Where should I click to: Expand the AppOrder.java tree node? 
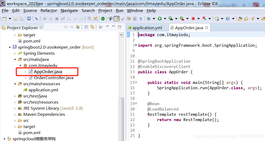pyautogui.click(x=25, y=72)
